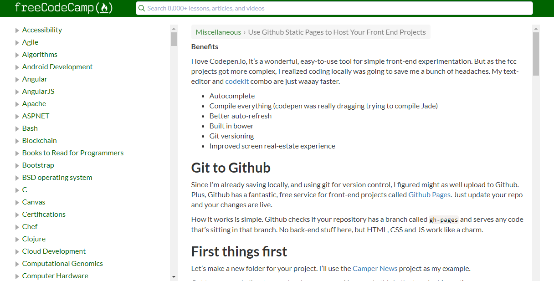Expand the Algorithms tree arrow
This screenshot has width=554, height=281.
tap(17, 55)
